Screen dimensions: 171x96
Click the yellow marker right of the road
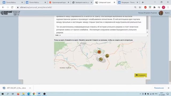coord(107,56)
